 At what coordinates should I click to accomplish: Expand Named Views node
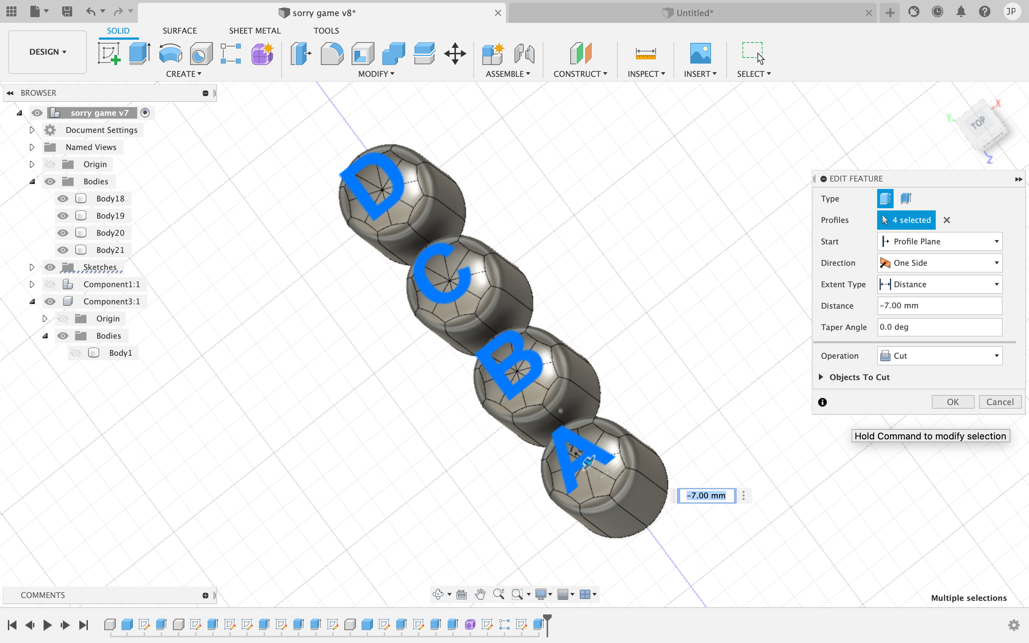point(31,147)
